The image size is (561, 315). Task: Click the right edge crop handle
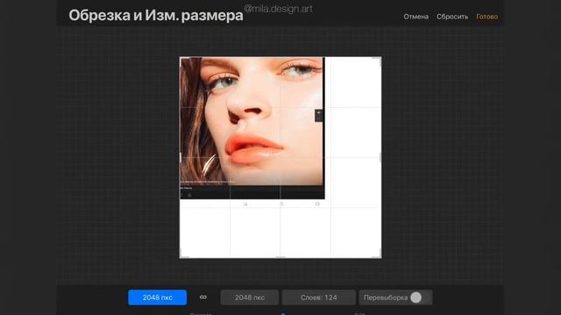380,157
